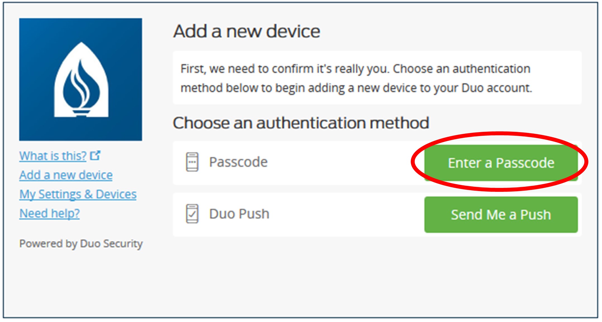Click the Add a new device heading
The image size is (602, 322).
(247, 31)
